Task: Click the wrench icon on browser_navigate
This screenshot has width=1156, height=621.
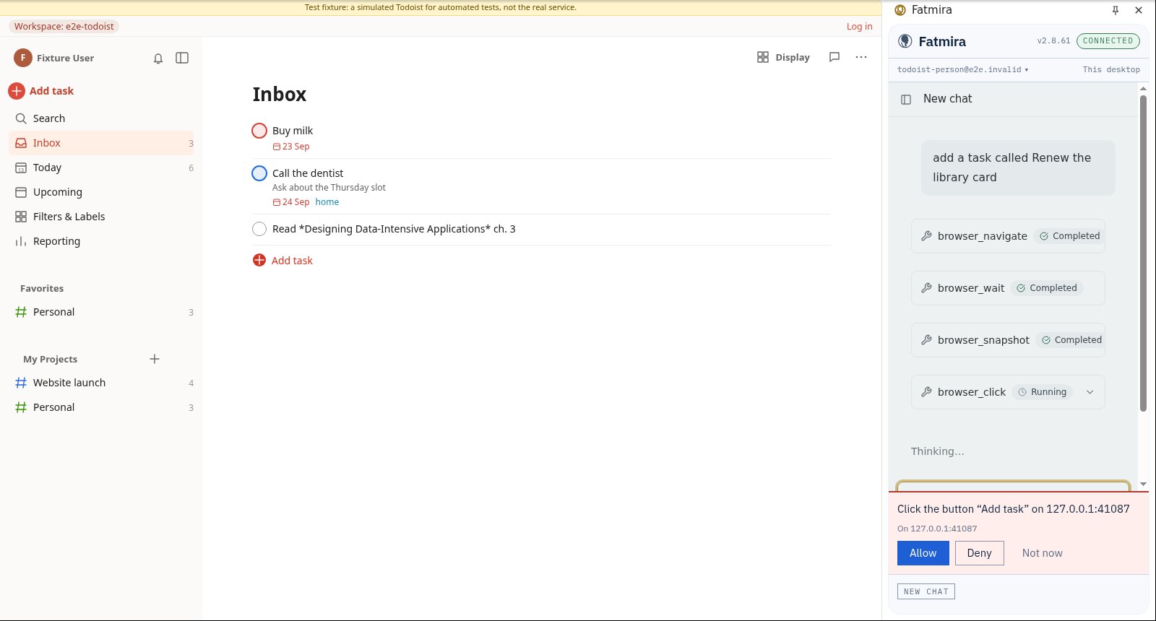Action: click(x=926, y=236)
